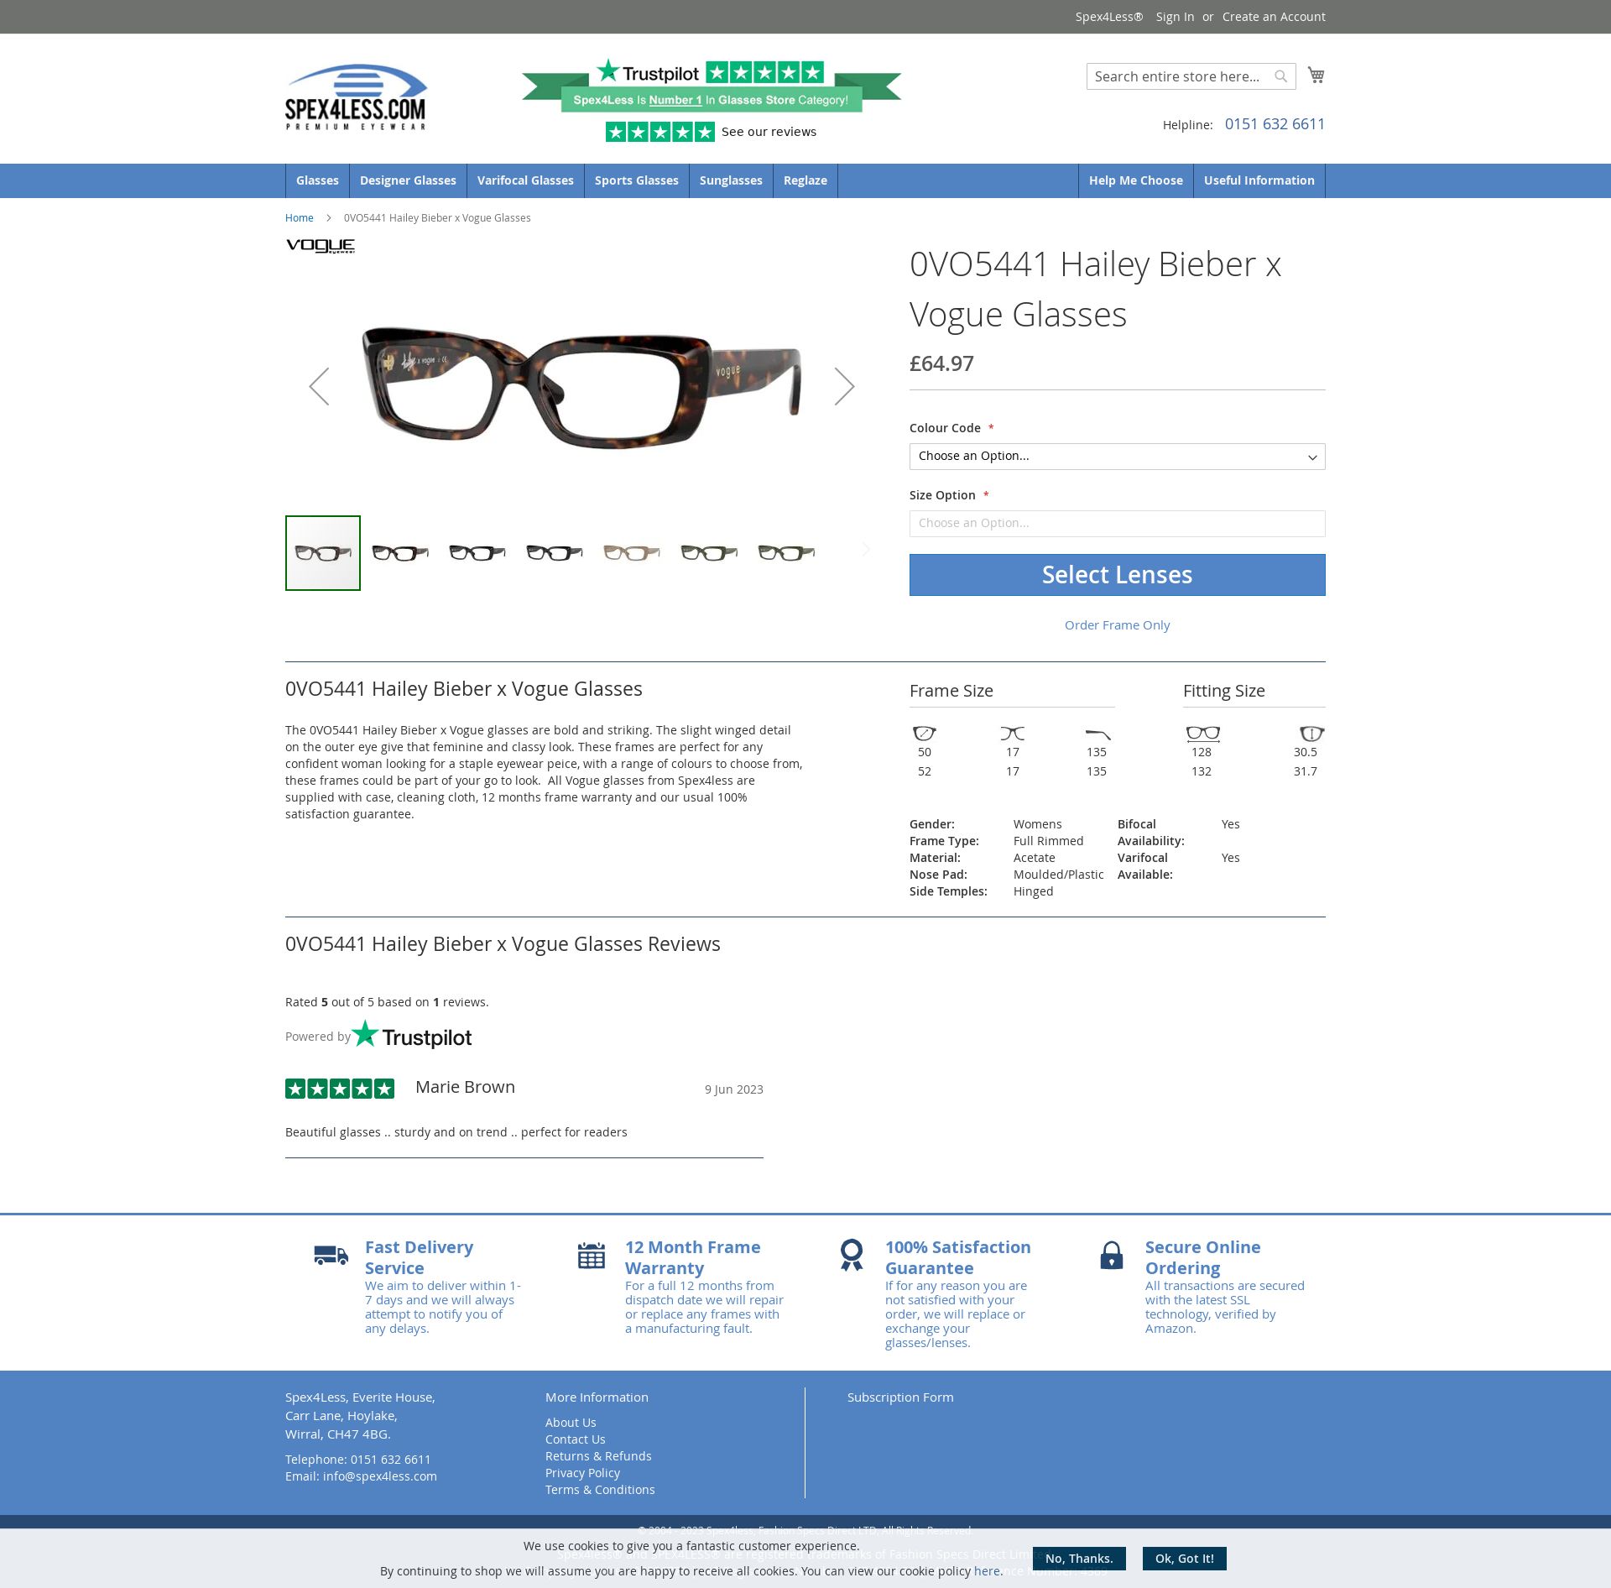Click the Select Lenses button
Screen dimensions: 1611x1588
(x=1118, y=575)
